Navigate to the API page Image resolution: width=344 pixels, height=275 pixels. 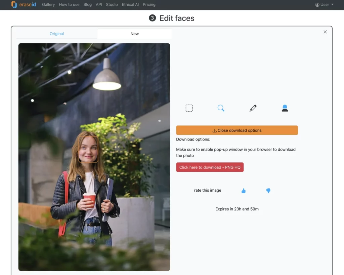coord(99,5)
